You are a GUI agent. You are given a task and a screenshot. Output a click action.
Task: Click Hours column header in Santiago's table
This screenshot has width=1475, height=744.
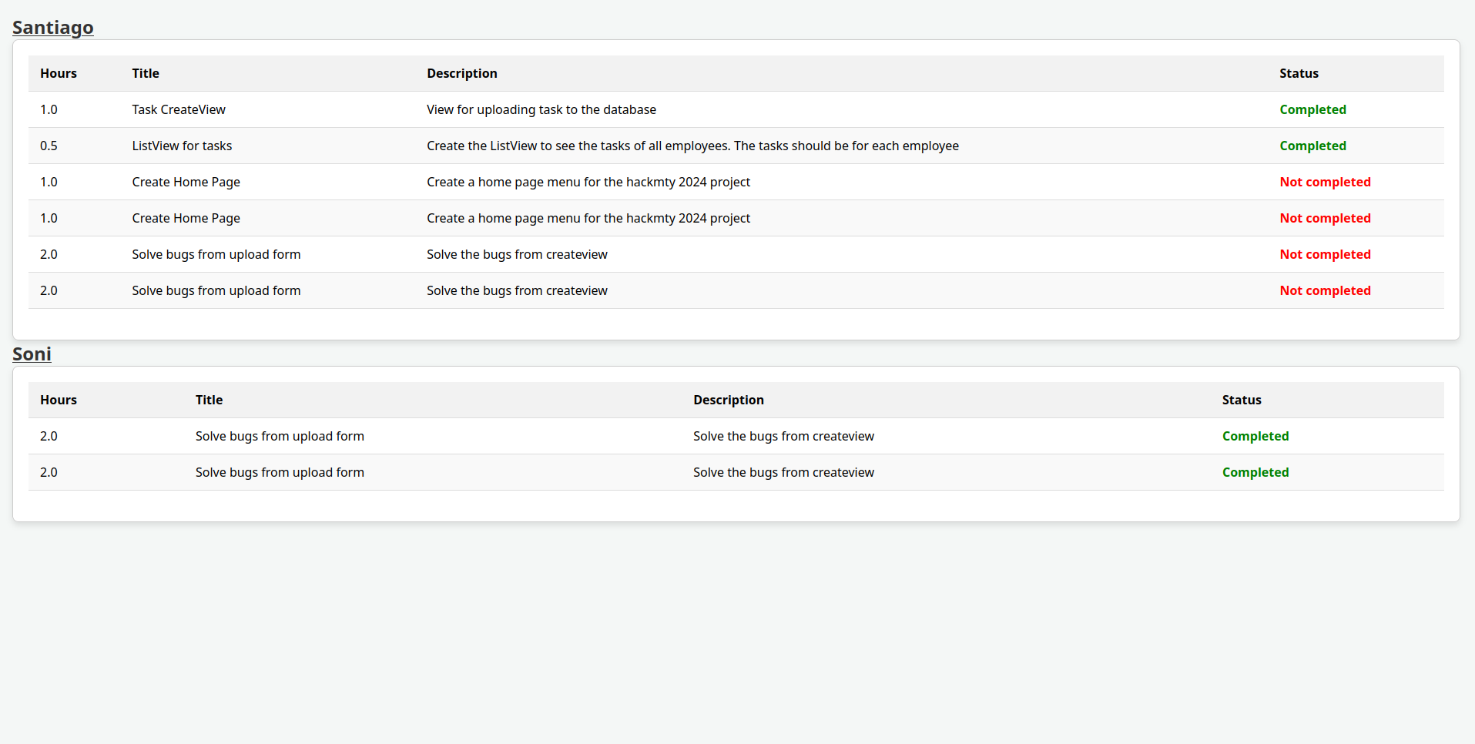[59, 73]
